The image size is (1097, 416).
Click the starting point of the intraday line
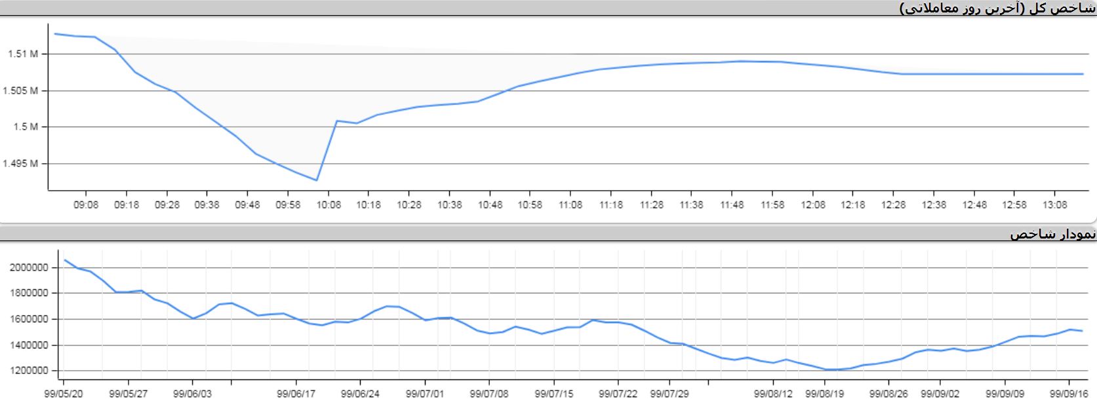coord(55,33)
